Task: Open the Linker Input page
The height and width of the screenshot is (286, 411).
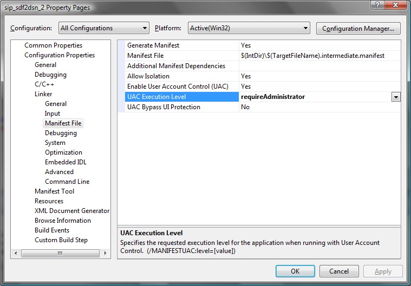Action: tap(52, 114)
